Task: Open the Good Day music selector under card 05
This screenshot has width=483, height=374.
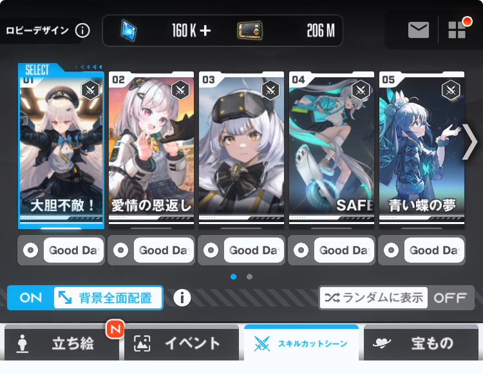Action: (x=434, y=250)
